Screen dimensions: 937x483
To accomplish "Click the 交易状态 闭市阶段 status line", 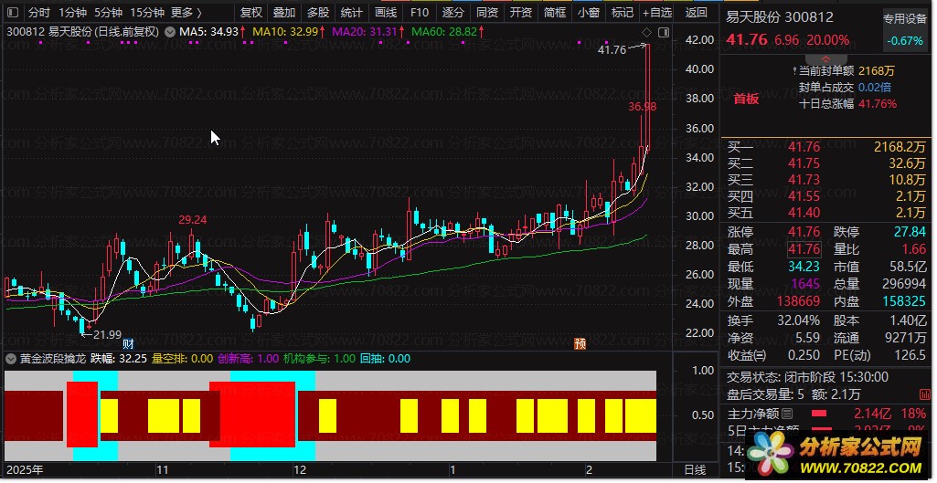I will tap(807, 377).
